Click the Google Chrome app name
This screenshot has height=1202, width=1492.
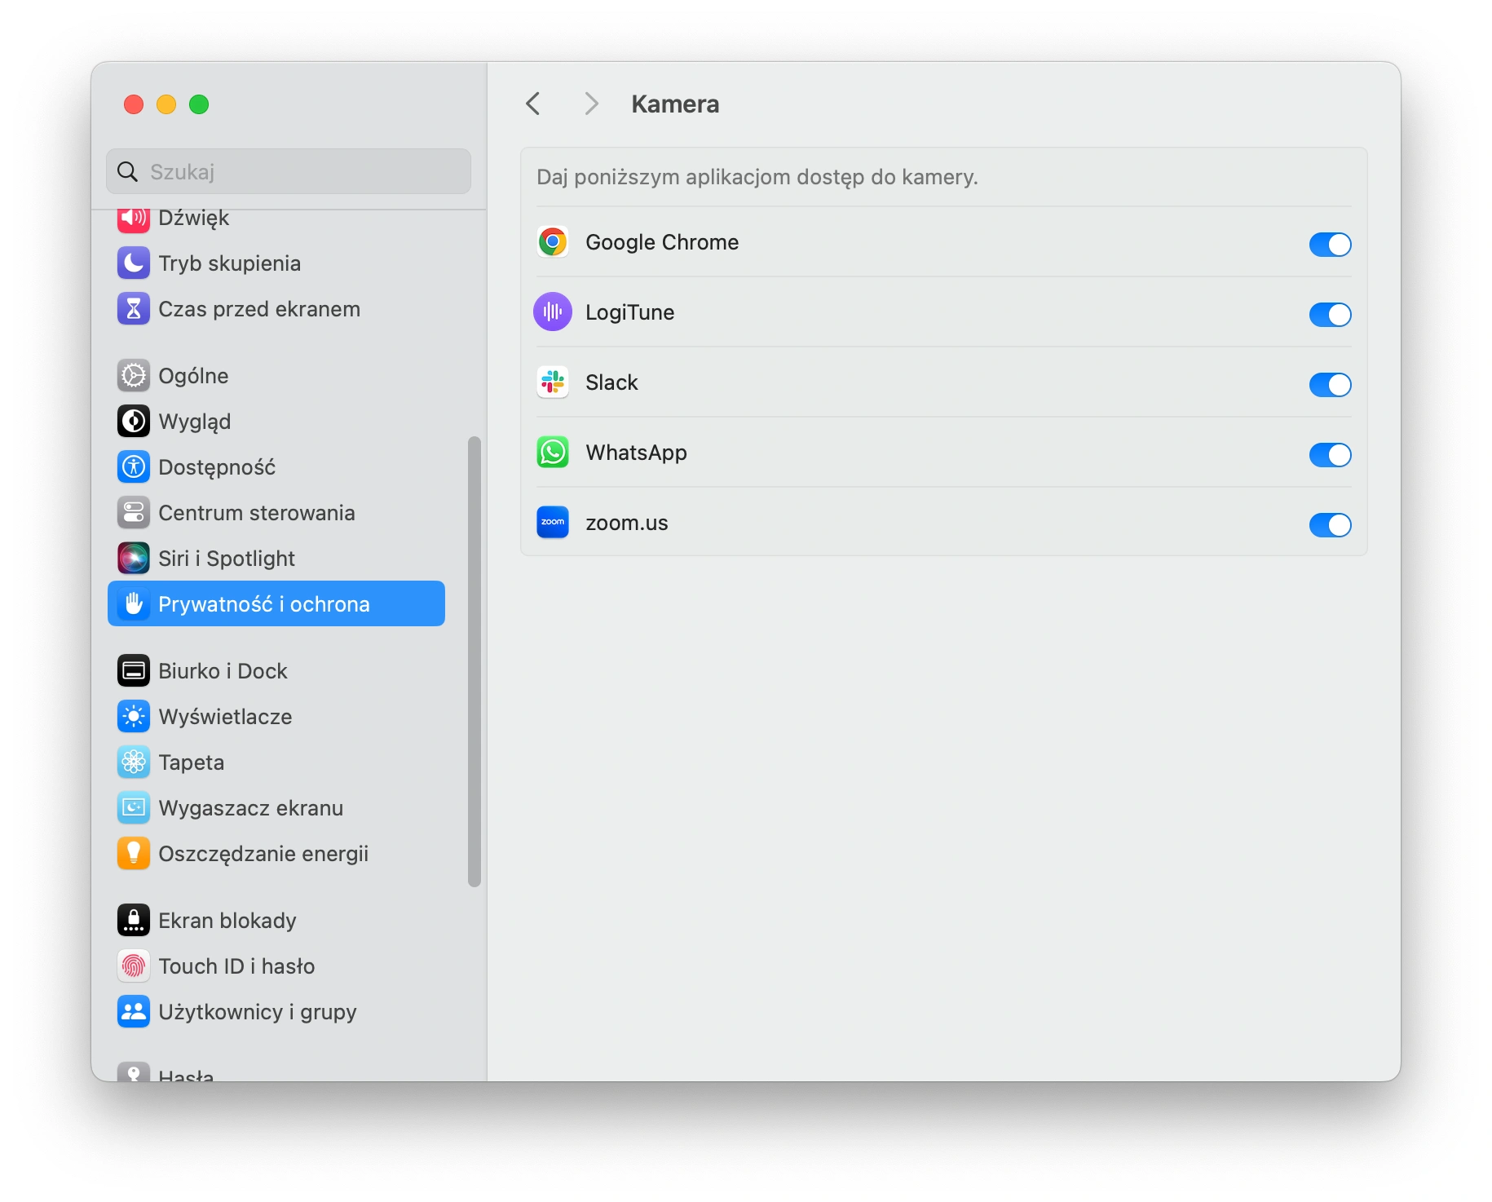pos(662,242)
